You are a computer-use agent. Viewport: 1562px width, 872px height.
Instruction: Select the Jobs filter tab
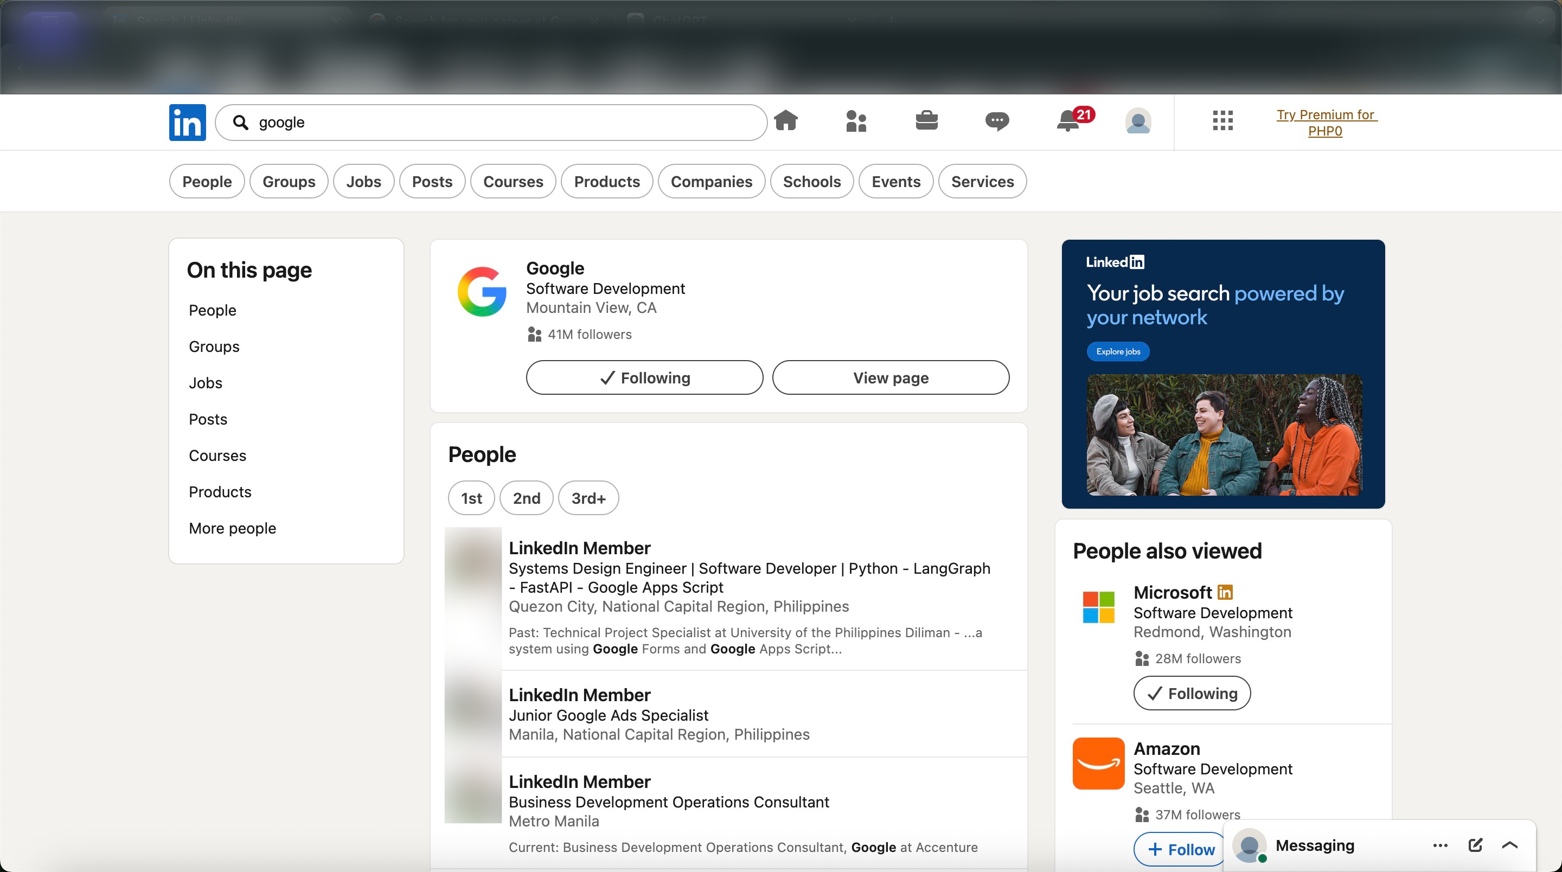point(364,181)
